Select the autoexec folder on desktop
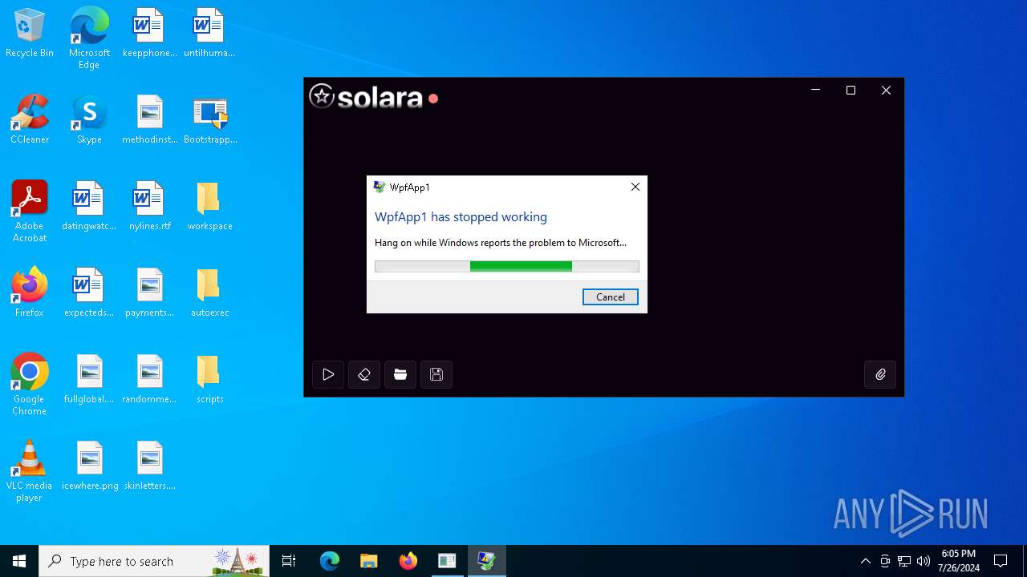Image resolution: width=1027 pixels, height=577 pixels. (210, 293)
